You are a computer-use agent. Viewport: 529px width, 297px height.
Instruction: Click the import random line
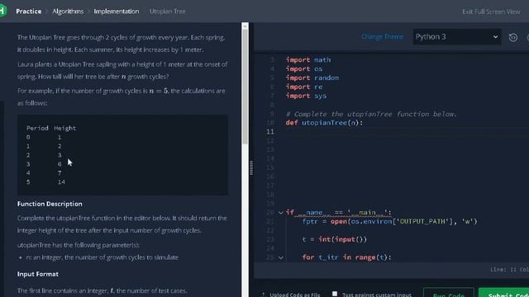pos(312,78)
